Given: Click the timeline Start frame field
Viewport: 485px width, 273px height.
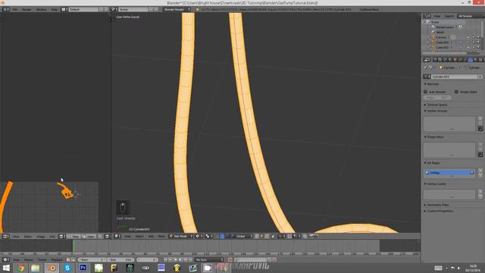Looking at the screenshot, I should 92,259.
